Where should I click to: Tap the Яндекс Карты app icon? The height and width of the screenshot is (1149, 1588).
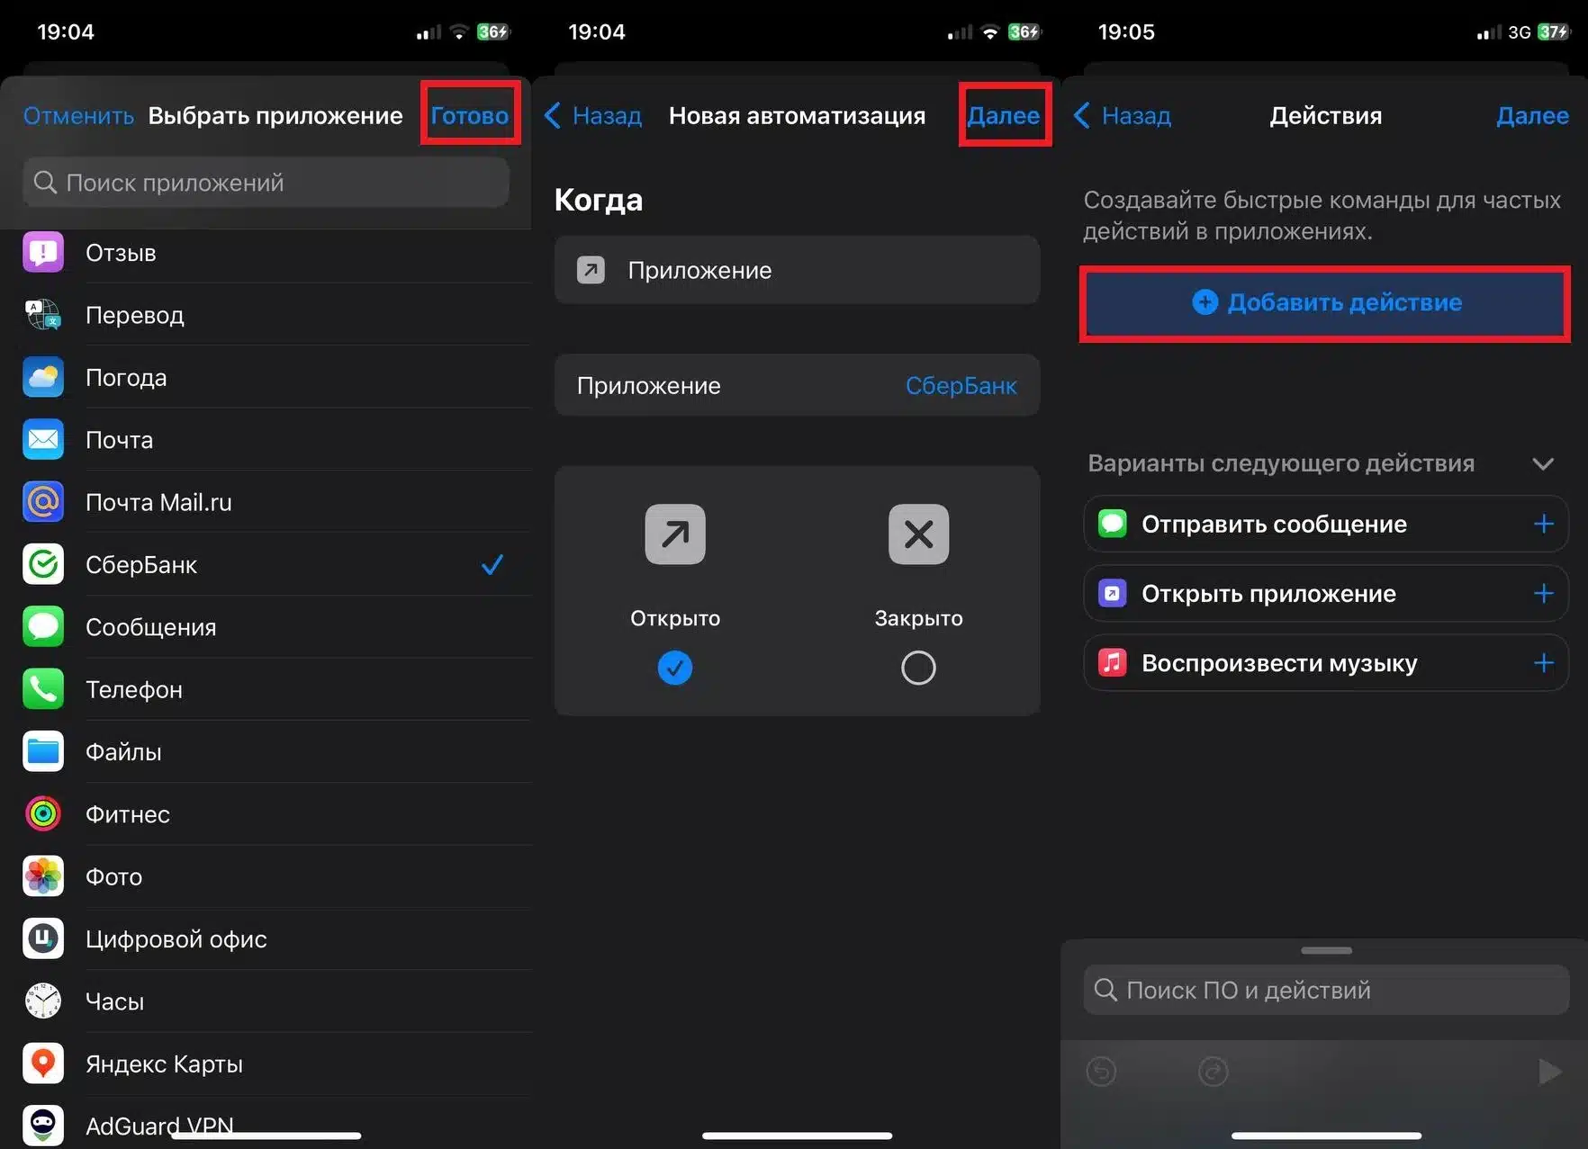[x=42, y=1064]
